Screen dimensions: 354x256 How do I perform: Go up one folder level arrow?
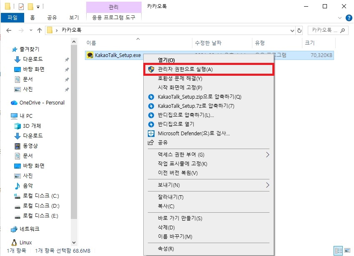coord(40,30)
